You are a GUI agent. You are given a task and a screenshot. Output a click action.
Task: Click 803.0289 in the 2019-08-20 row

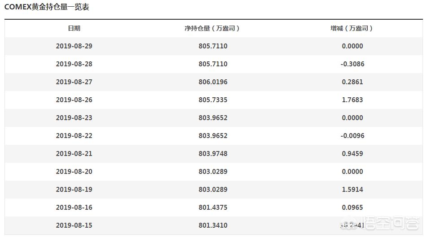coord(213,171)
